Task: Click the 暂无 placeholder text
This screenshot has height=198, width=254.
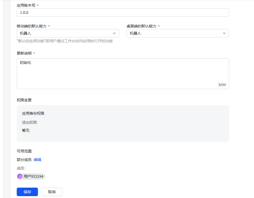Action: coord(26,130)
